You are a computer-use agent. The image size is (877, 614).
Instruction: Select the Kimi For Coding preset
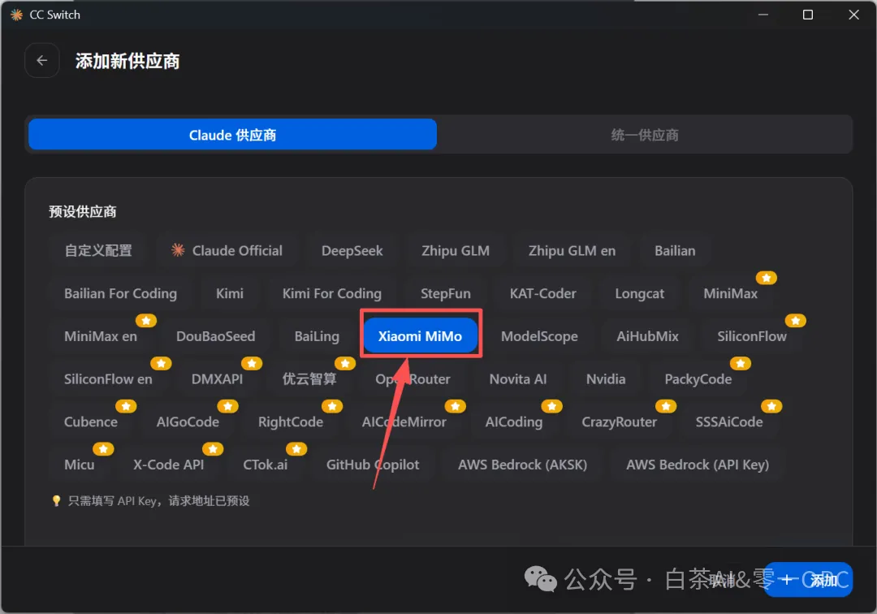tap(331, 293)
